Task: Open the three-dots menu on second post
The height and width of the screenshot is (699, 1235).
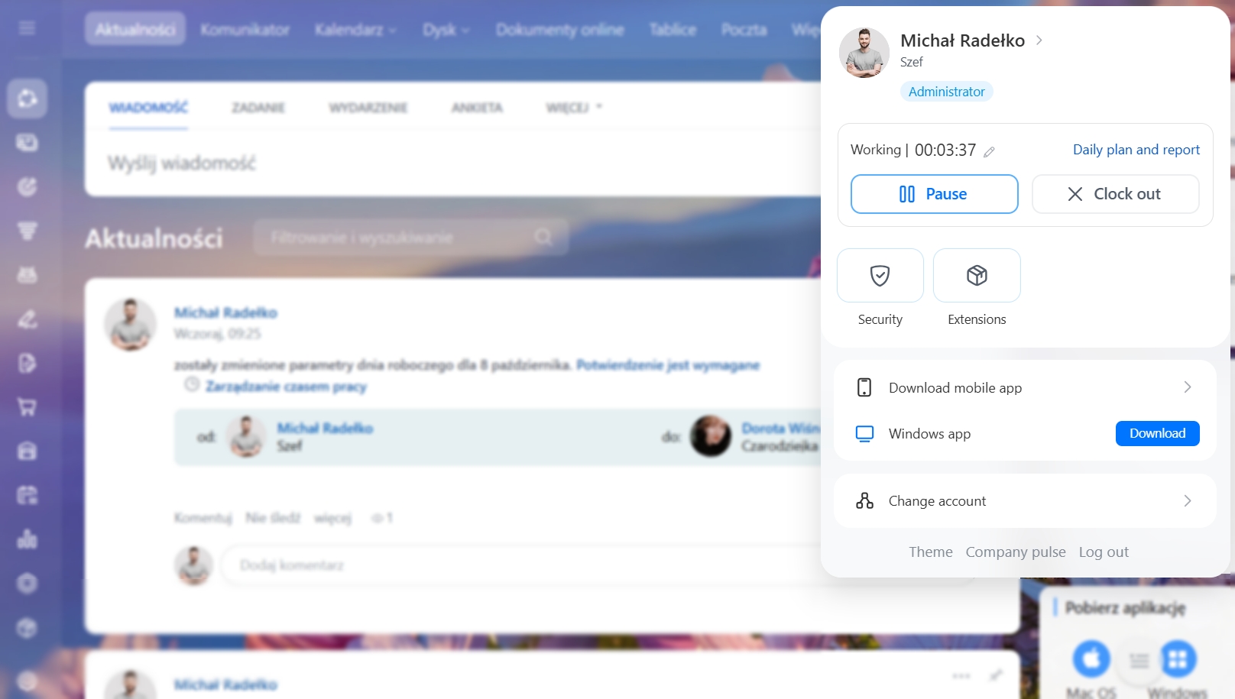Action: click(x=961, y=676)
